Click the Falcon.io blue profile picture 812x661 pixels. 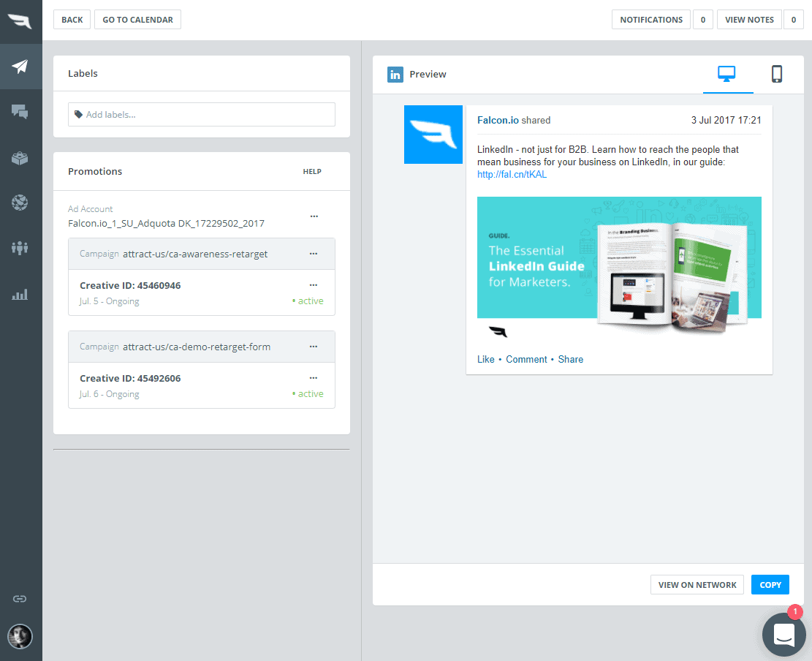coord(433,135)
